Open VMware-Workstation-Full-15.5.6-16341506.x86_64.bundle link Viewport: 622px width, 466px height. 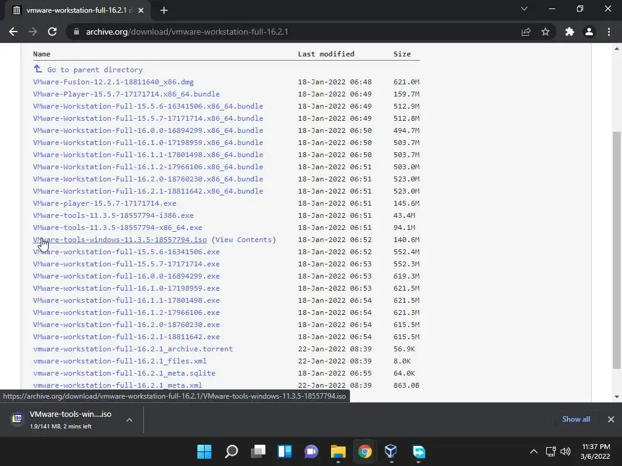pyautogui.click(x=148, y=106)
